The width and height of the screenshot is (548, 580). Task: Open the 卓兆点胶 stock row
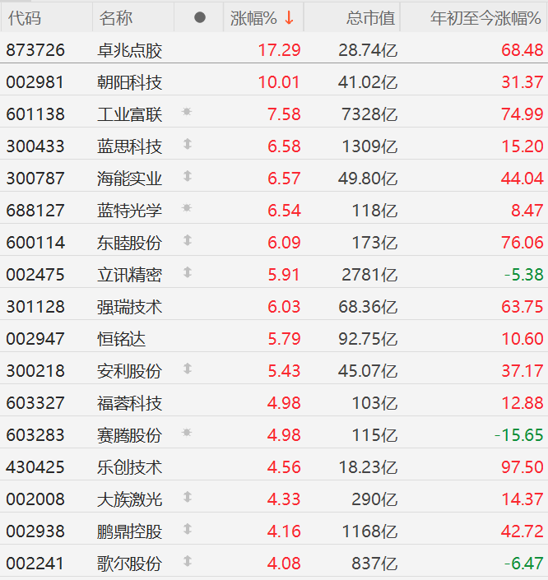274,48
